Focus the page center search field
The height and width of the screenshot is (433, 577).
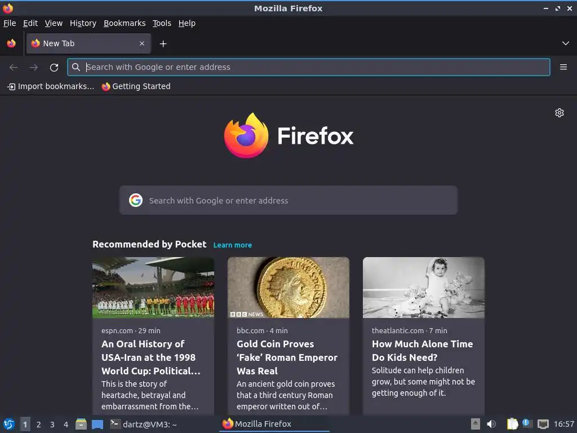pyautogui.click(x=288, y=200)
